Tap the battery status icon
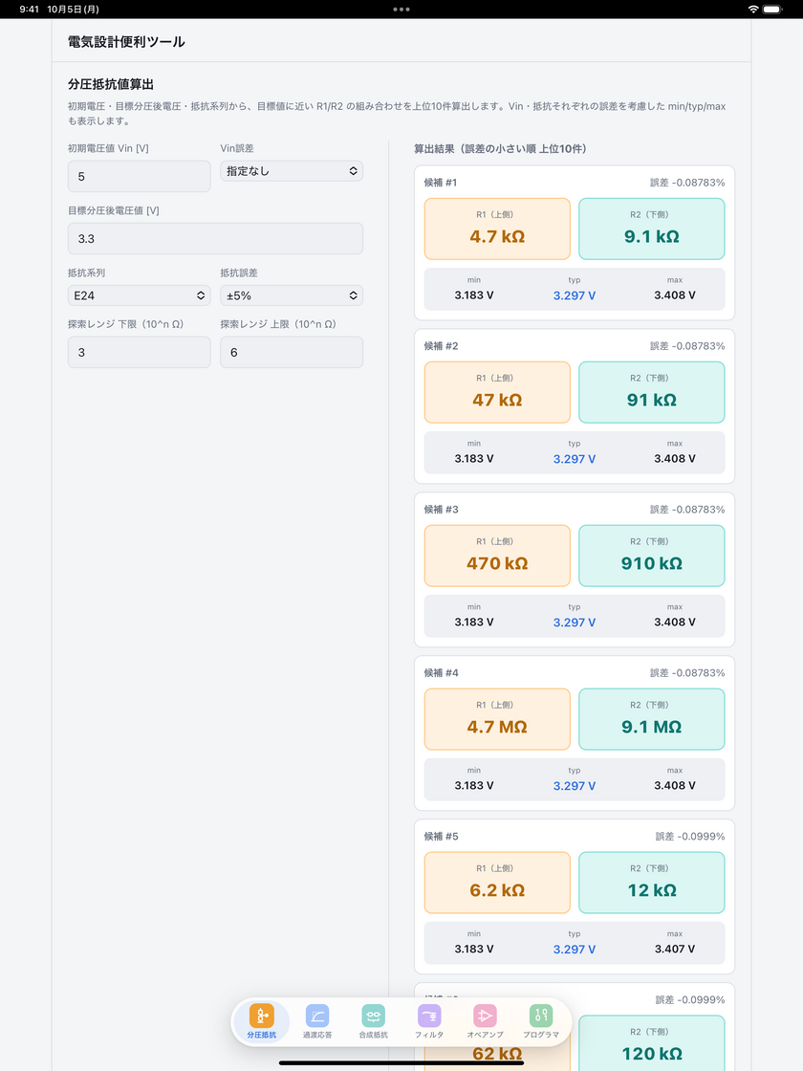 772,9
